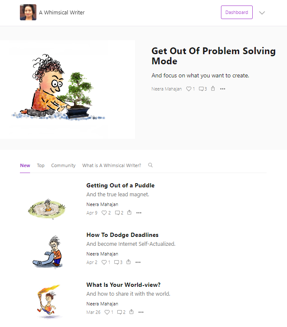This screenshot has width=287, height=327.
Task: Open more options for What Is Your World-view
Action: tap(141, 312)
